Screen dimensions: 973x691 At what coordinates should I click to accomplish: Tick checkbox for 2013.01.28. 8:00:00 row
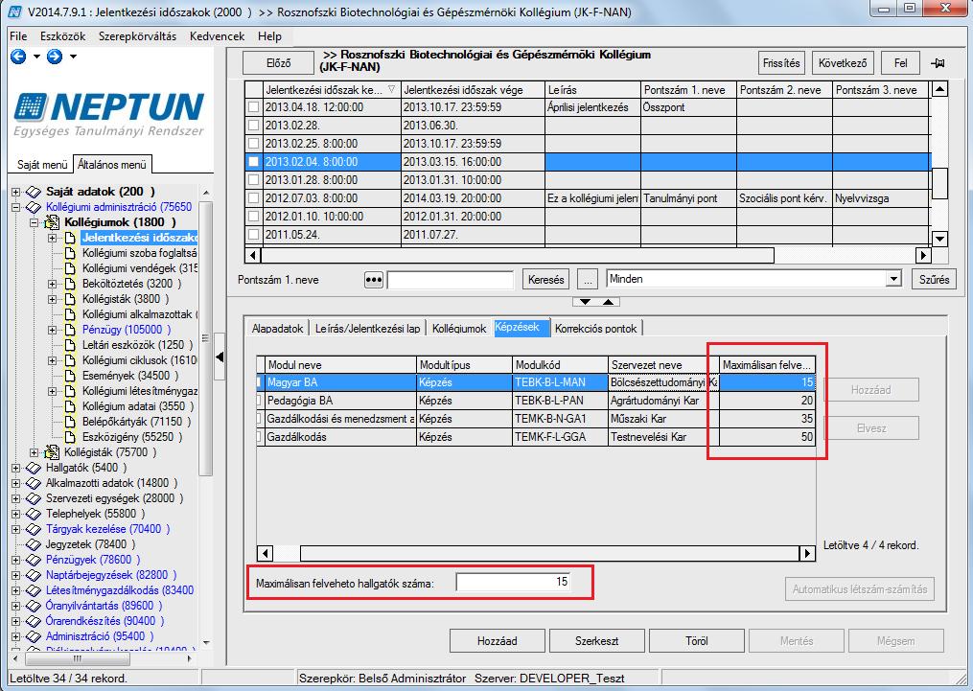click(253, 180)
